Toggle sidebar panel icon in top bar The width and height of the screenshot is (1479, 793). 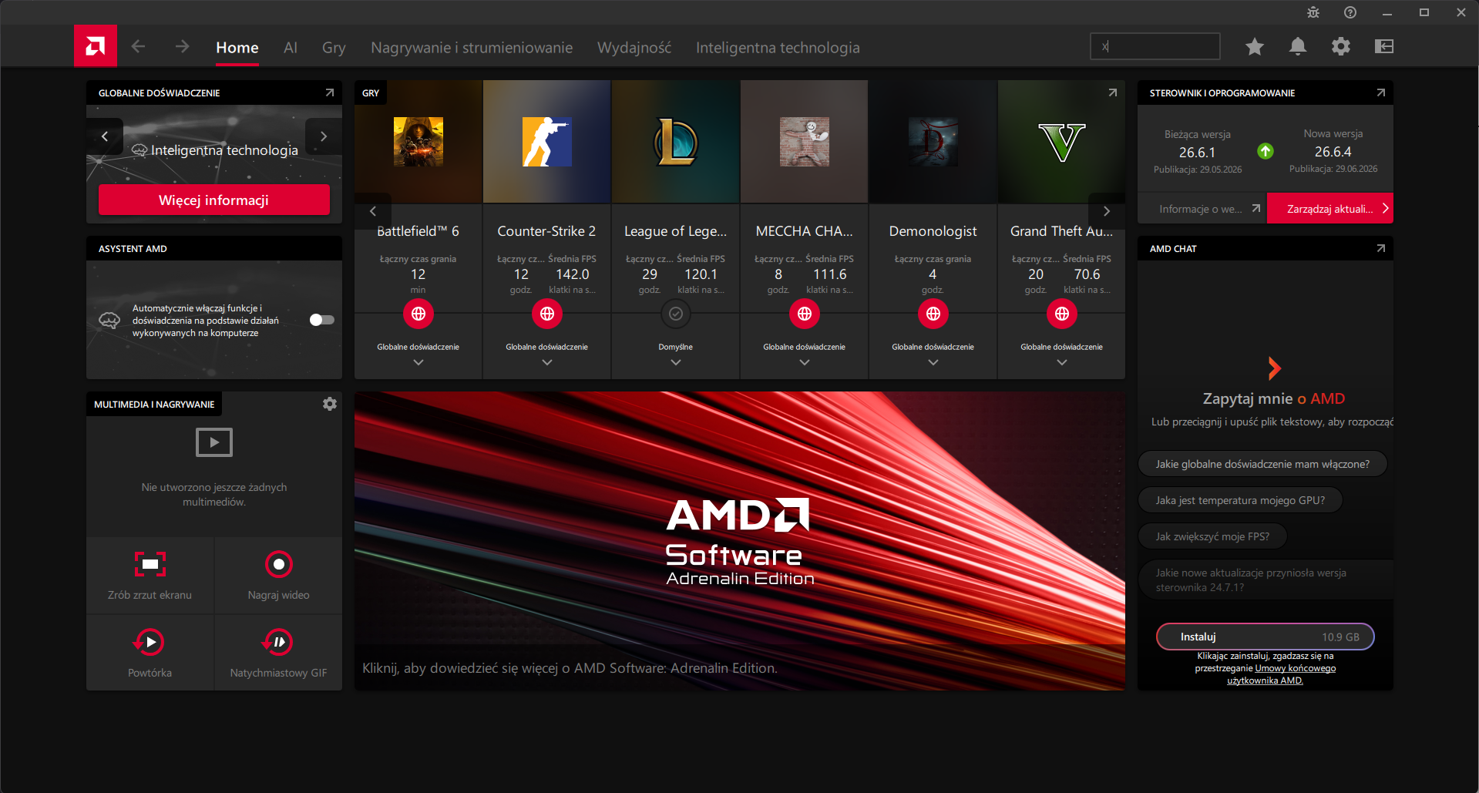(1384, 46)
